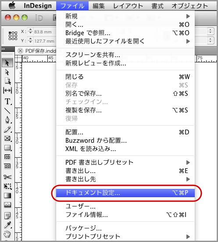Screen dimensions: 218x242
Task: Select the Rectangle tool
Action: click(x=7, y=148)
